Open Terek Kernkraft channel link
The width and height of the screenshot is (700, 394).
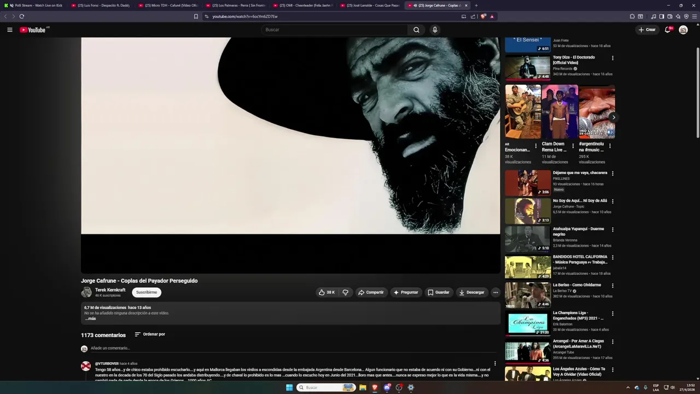pos(110,290)
